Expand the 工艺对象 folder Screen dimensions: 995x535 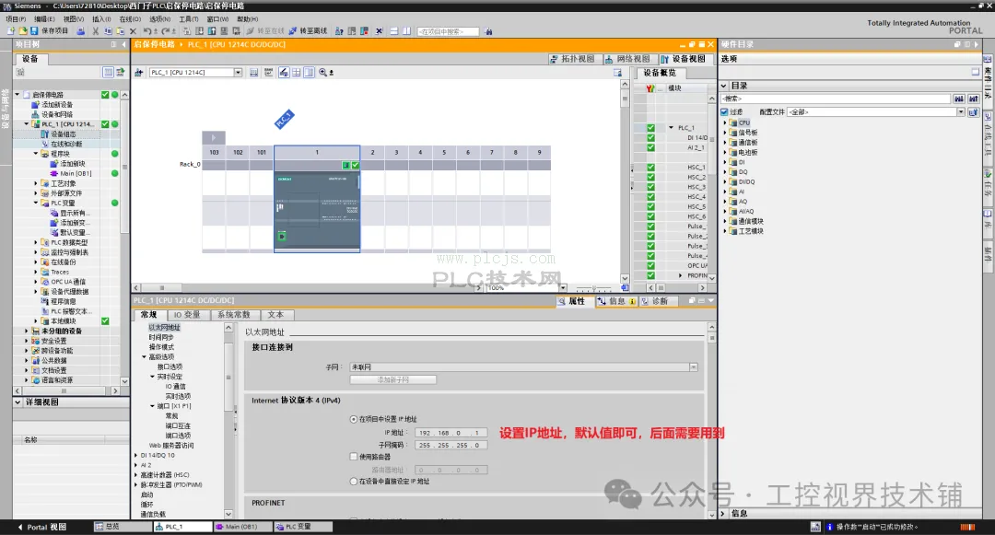(x=36, y=183)
